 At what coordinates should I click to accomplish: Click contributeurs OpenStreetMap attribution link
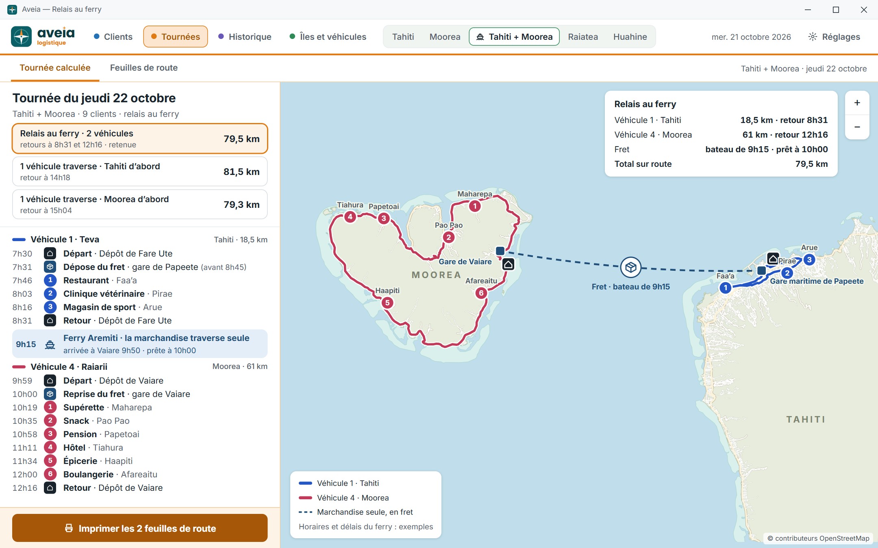coord(818,538)
